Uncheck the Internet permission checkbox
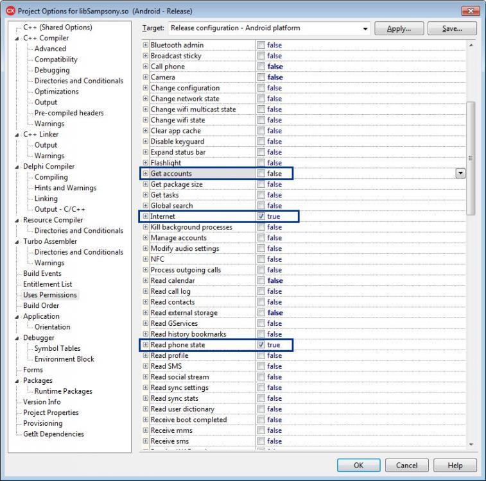This screenshot has height=481, width=486. coord(261,216)
